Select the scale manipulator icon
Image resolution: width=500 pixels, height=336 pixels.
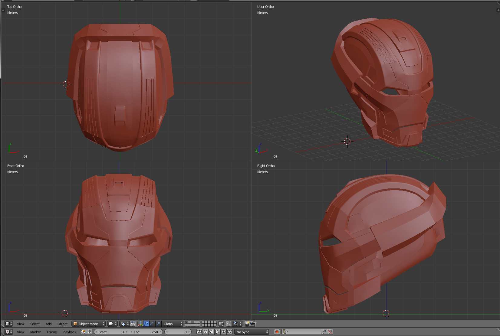click(x=158, y=324)
